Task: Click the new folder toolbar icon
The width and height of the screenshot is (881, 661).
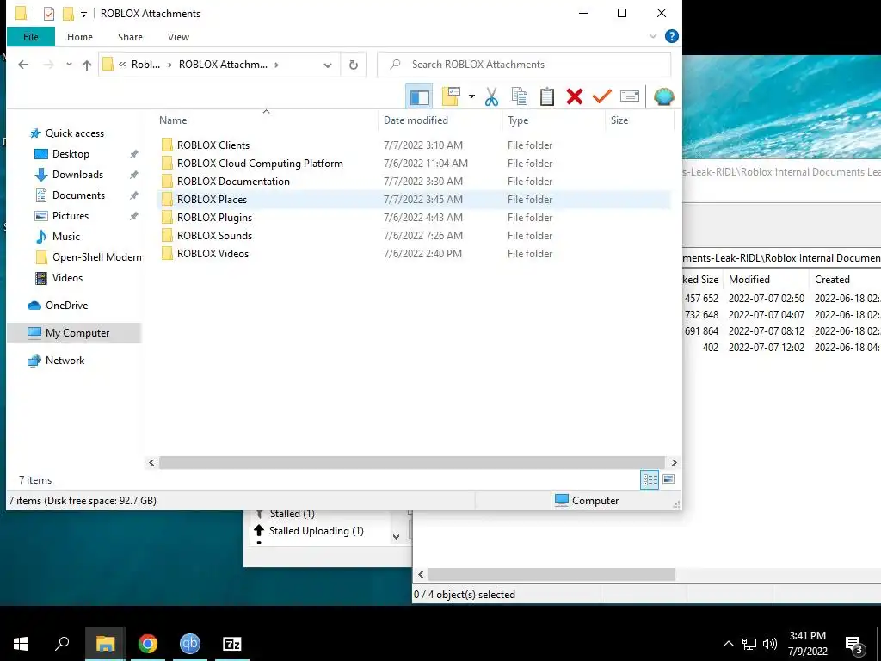Action: coord(451,96)
